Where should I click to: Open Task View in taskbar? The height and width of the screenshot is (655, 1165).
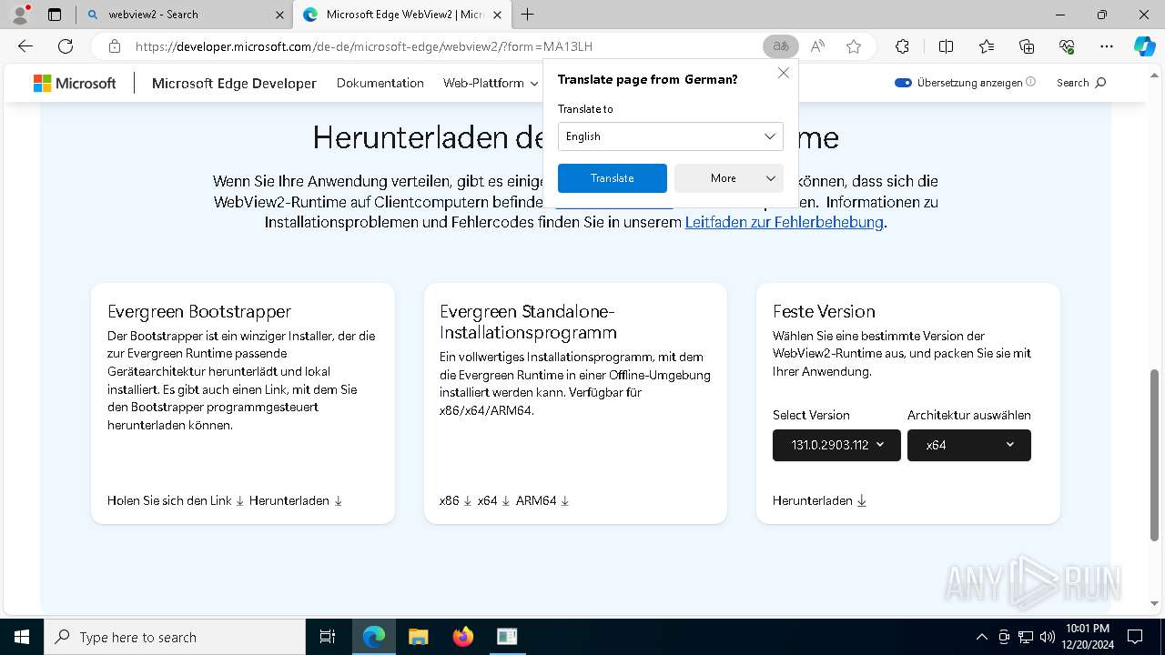(x=328, y=637)
